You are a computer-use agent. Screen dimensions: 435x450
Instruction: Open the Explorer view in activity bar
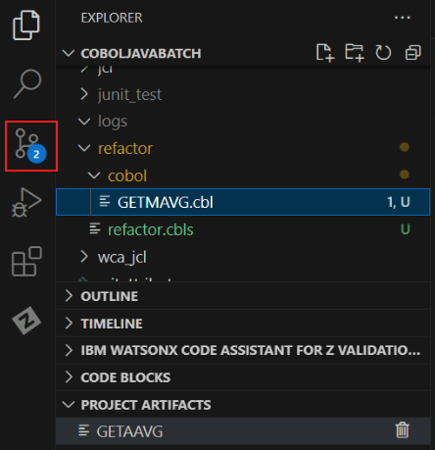coord(26,25)
